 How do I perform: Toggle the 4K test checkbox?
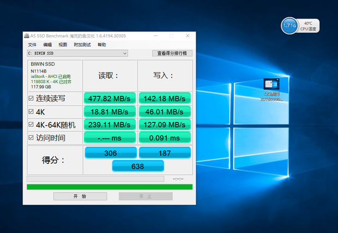coord(31,112)
